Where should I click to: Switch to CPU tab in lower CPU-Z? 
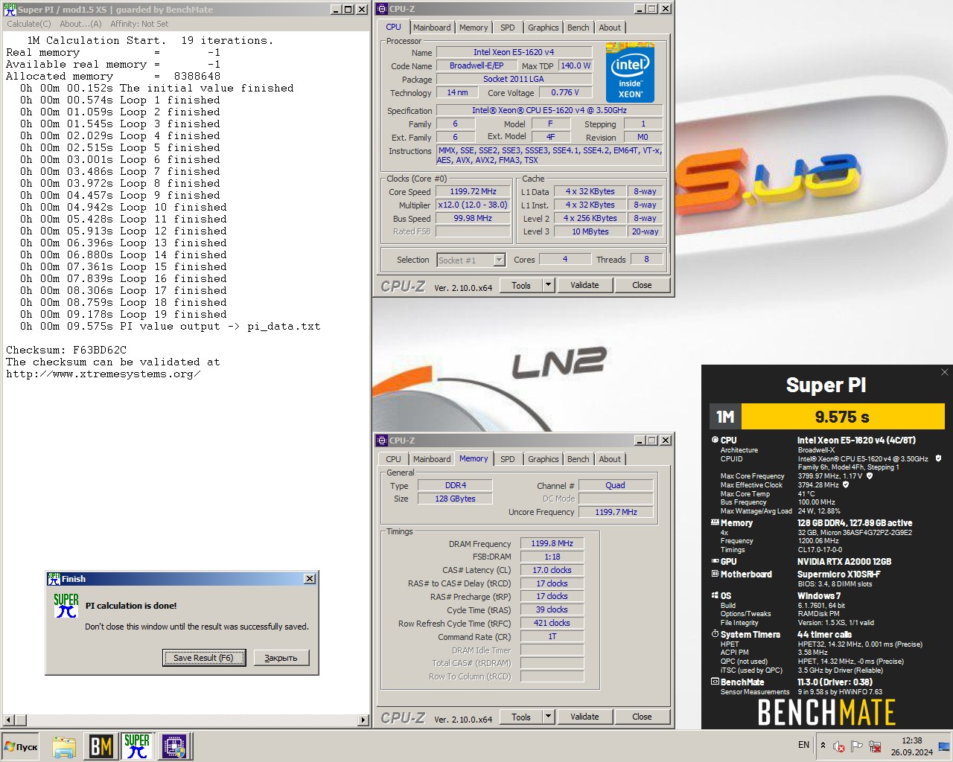click(x=394, y=459)
